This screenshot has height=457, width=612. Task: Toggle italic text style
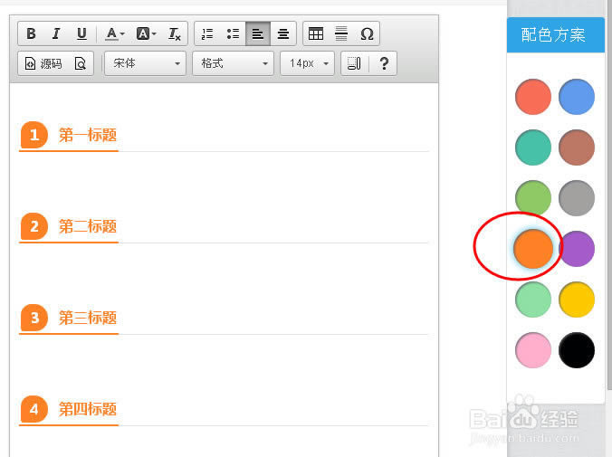[56, 34]
